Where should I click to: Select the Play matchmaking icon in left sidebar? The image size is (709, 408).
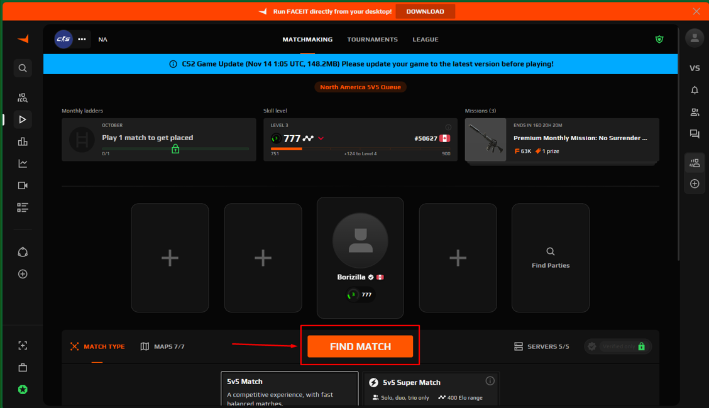click(23, 119)
